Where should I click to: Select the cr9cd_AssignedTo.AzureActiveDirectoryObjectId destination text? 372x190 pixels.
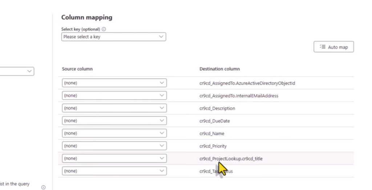click(247, 83)
